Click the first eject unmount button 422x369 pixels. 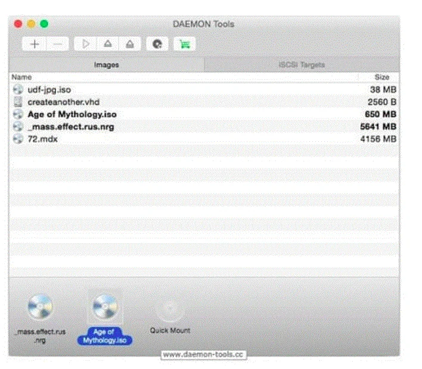tap(108, 44)
